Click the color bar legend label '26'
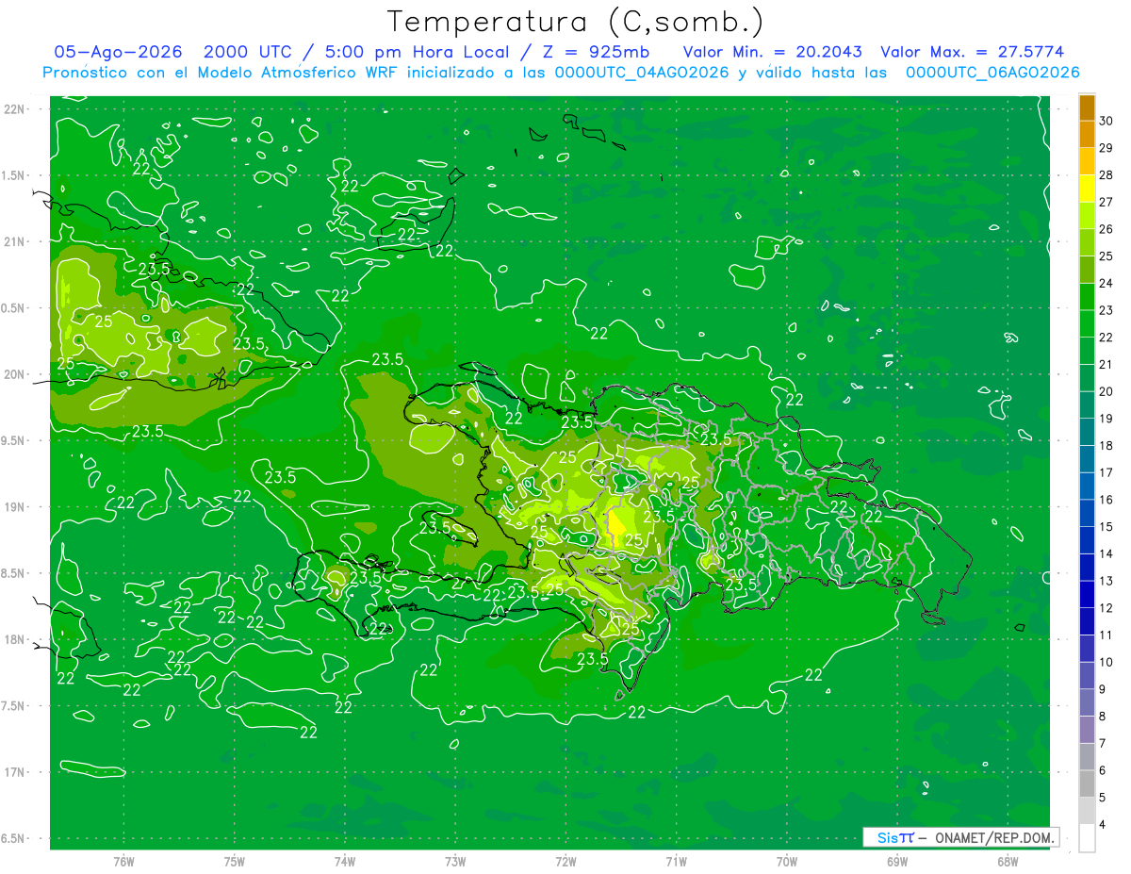Viewport: 1131px width, 874px height. 1106,229
